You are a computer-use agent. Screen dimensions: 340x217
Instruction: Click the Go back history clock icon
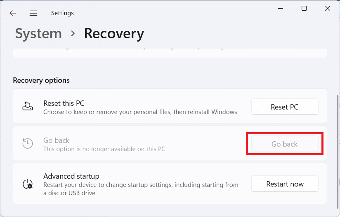click(27, 144)
